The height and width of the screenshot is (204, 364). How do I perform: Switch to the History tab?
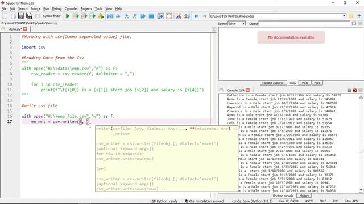coord(304,195)
